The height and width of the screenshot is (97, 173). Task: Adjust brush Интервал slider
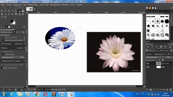159,44
